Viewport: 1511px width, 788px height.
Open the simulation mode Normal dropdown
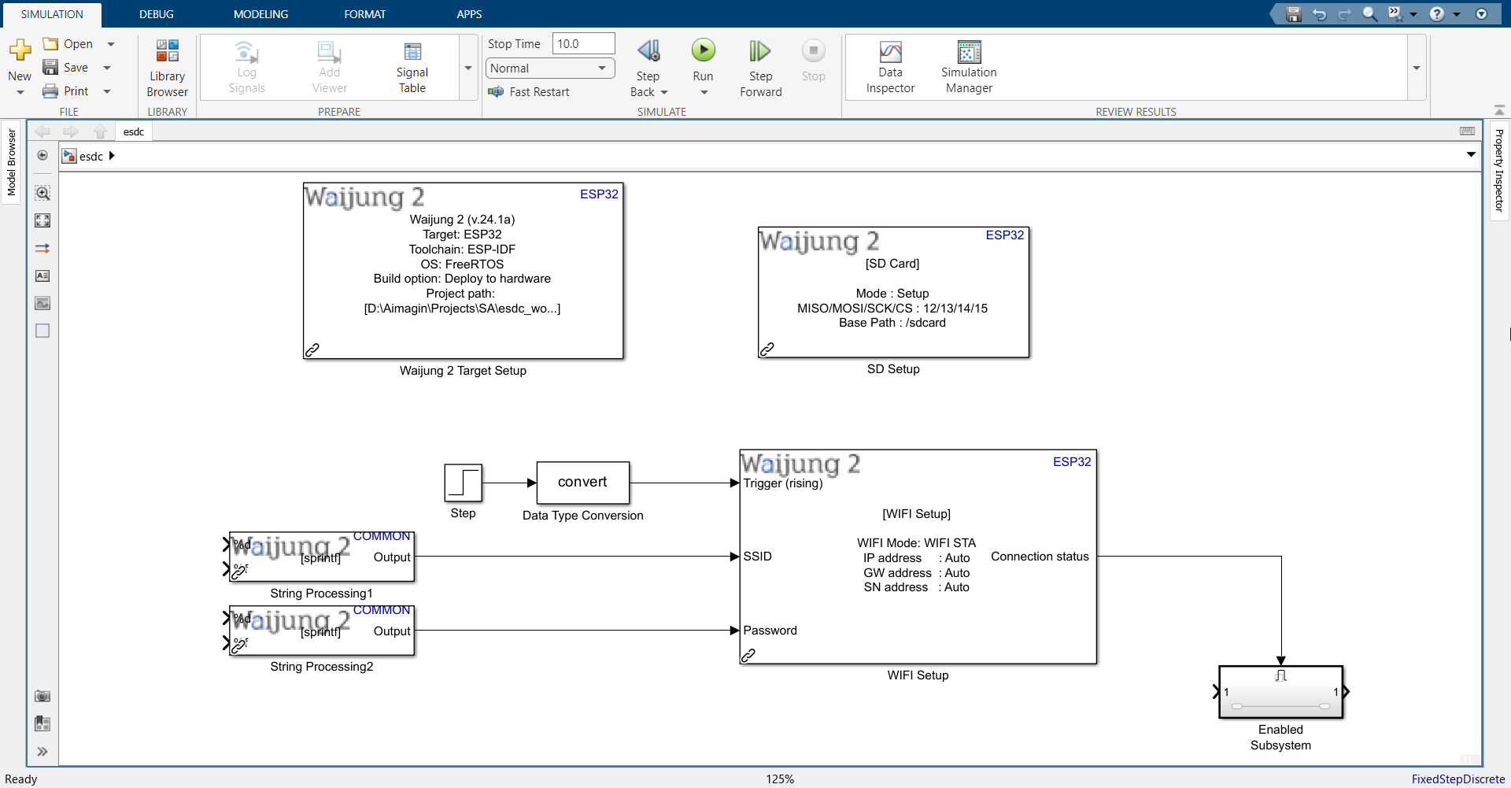pos(550,68)
